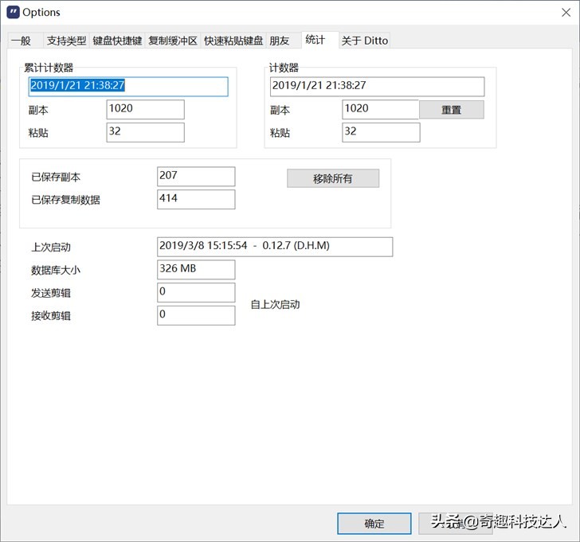Select the 键盘快捷键 tab
The height and width of the screenshot is (542, 580).
tap(117, 41)
